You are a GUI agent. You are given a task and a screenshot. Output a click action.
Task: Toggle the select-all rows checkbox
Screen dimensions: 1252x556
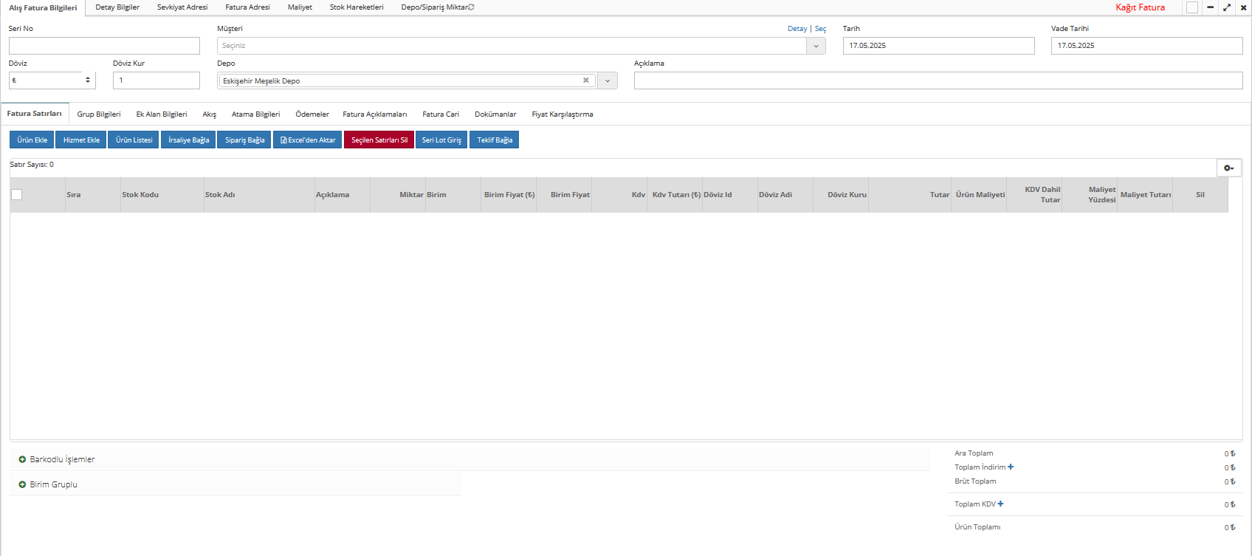click(x=17, y=194)
